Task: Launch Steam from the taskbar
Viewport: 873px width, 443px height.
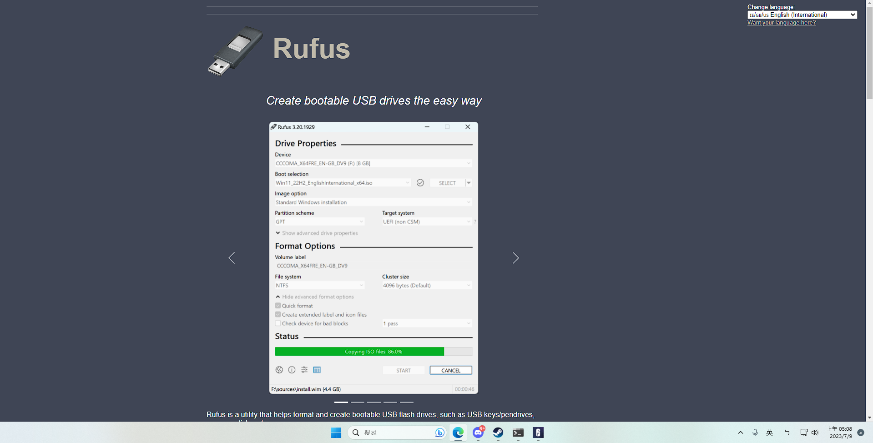Action: (x=498, y=433)
